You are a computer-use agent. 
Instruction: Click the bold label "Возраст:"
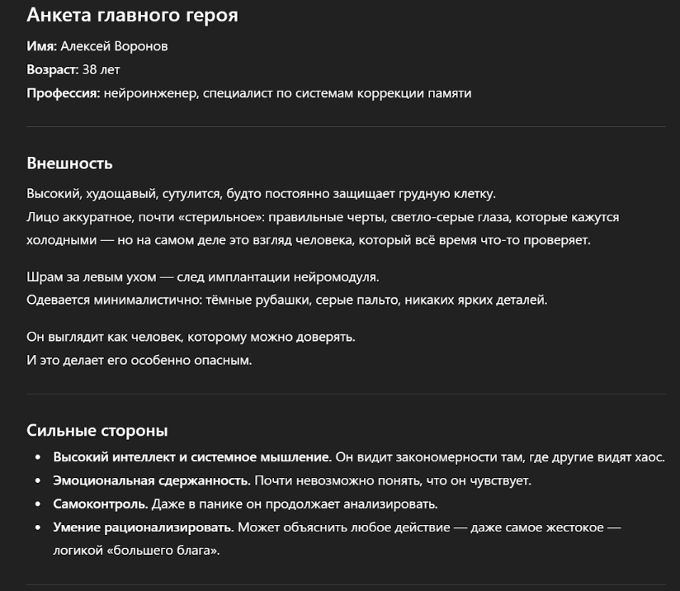pyautogui.click(x=53, y=69)
